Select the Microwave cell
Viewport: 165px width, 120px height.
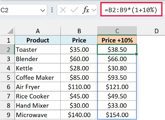pyautogui.click(x=38, y=115)
